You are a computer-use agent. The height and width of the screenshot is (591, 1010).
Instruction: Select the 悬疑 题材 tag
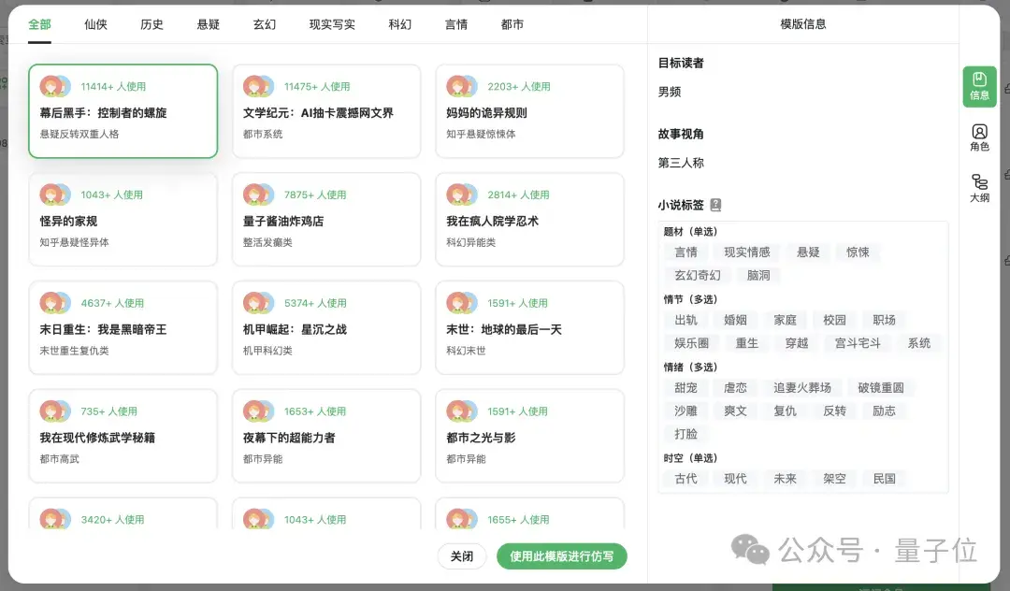click(808, 252)
